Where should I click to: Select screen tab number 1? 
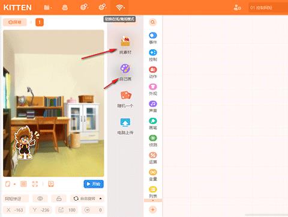point(40,22)
